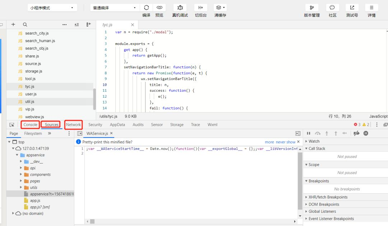Click the JavaScript language status entry
This screenshot has width=388, height=226.
point(378,116)
